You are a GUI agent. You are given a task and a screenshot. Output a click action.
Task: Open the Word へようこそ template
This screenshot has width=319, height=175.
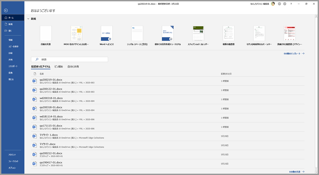(x=107, y=36)
